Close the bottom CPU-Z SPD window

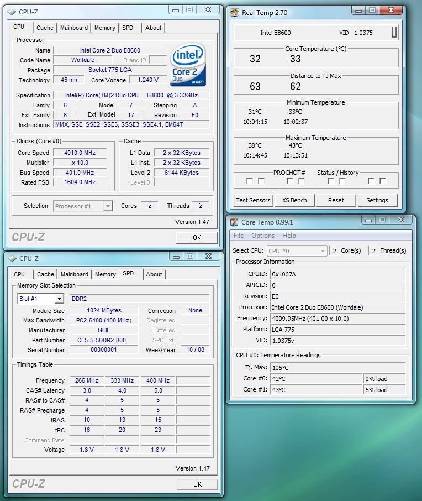[208, 257]
